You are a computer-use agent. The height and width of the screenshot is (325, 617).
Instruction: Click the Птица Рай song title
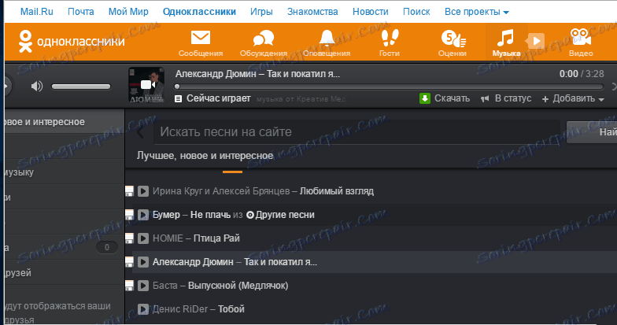[216, 238]
